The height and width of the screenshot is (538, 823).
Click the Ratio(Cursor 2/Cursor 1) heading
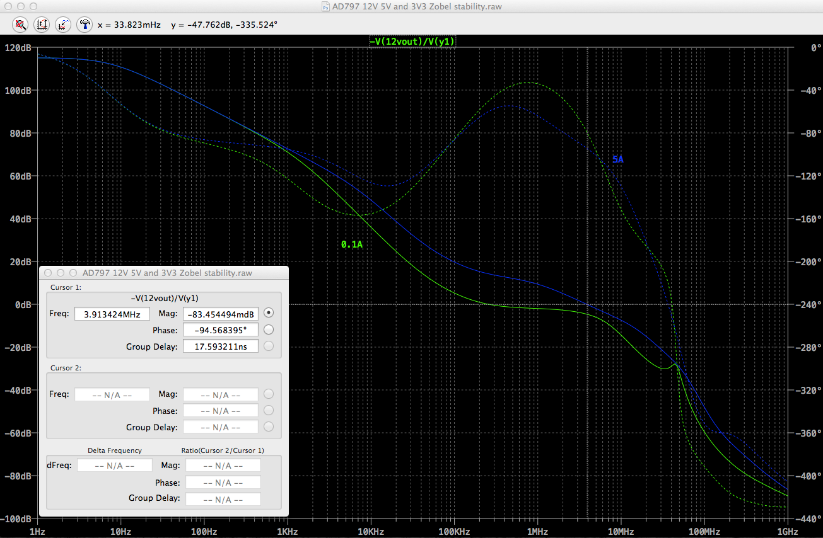point(223,450)
